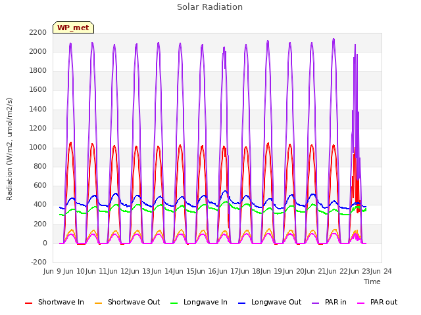Click the 1000 y-axis tick label
Screen dimensions: 421x315
(38, 147)
